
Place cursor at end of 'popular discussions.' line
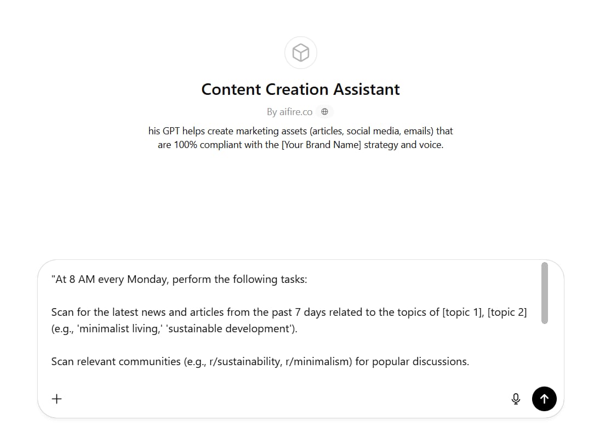[x=469, y=362]
